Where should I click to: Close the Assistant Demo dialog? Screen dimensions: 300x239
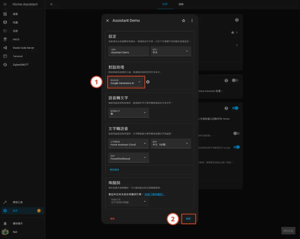(108, 21)
